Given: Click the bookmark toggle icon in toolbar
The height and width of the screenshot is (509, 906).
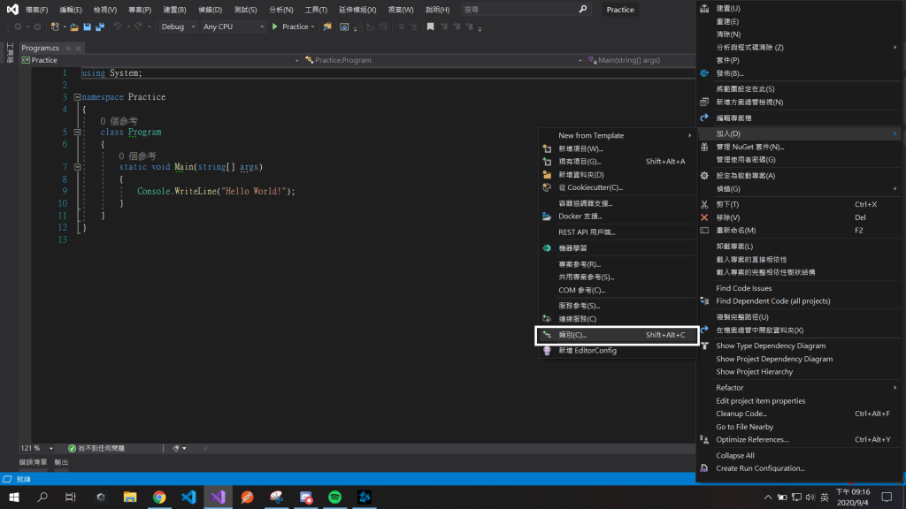Looking at the screenshot, I should tap(430, 27).
